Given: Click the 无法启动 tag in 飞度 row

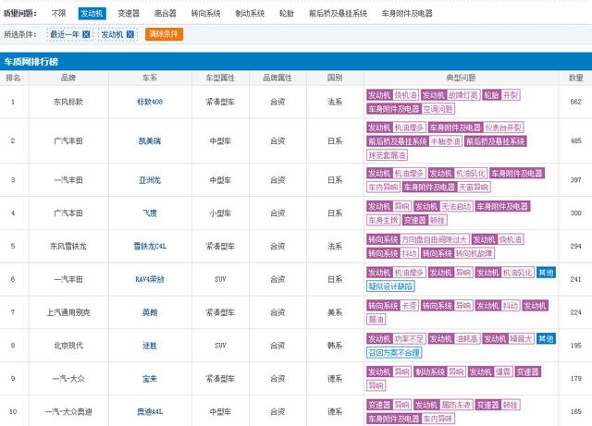Looking at the screenshot, I should pos(456,206).
